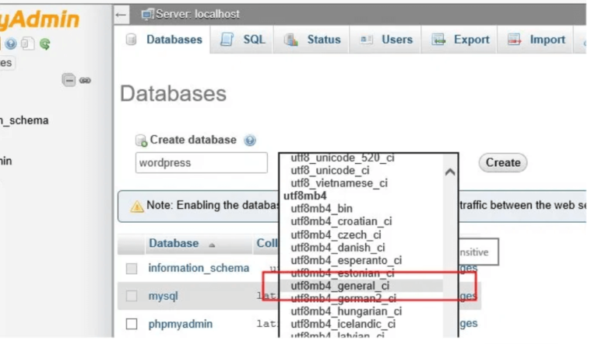Screen dimensions: 598x344
Task: Click the help icon beside Create database
Action: coord(250,141)
